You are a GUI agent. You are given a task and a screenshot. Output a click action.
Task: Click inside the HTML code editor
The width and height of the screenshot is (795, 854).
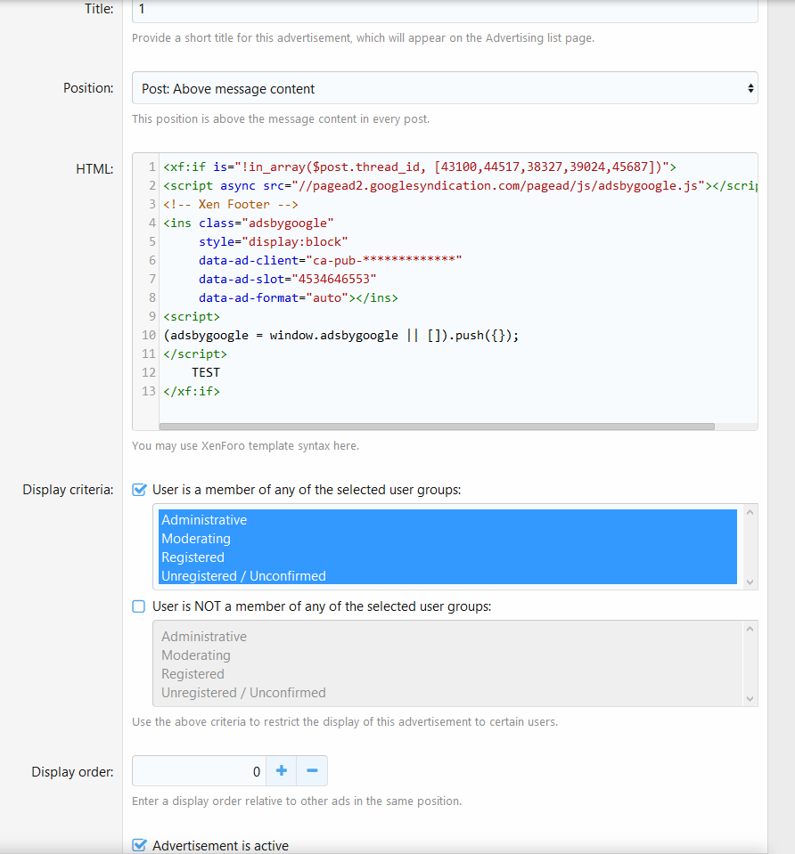[445, 291]
